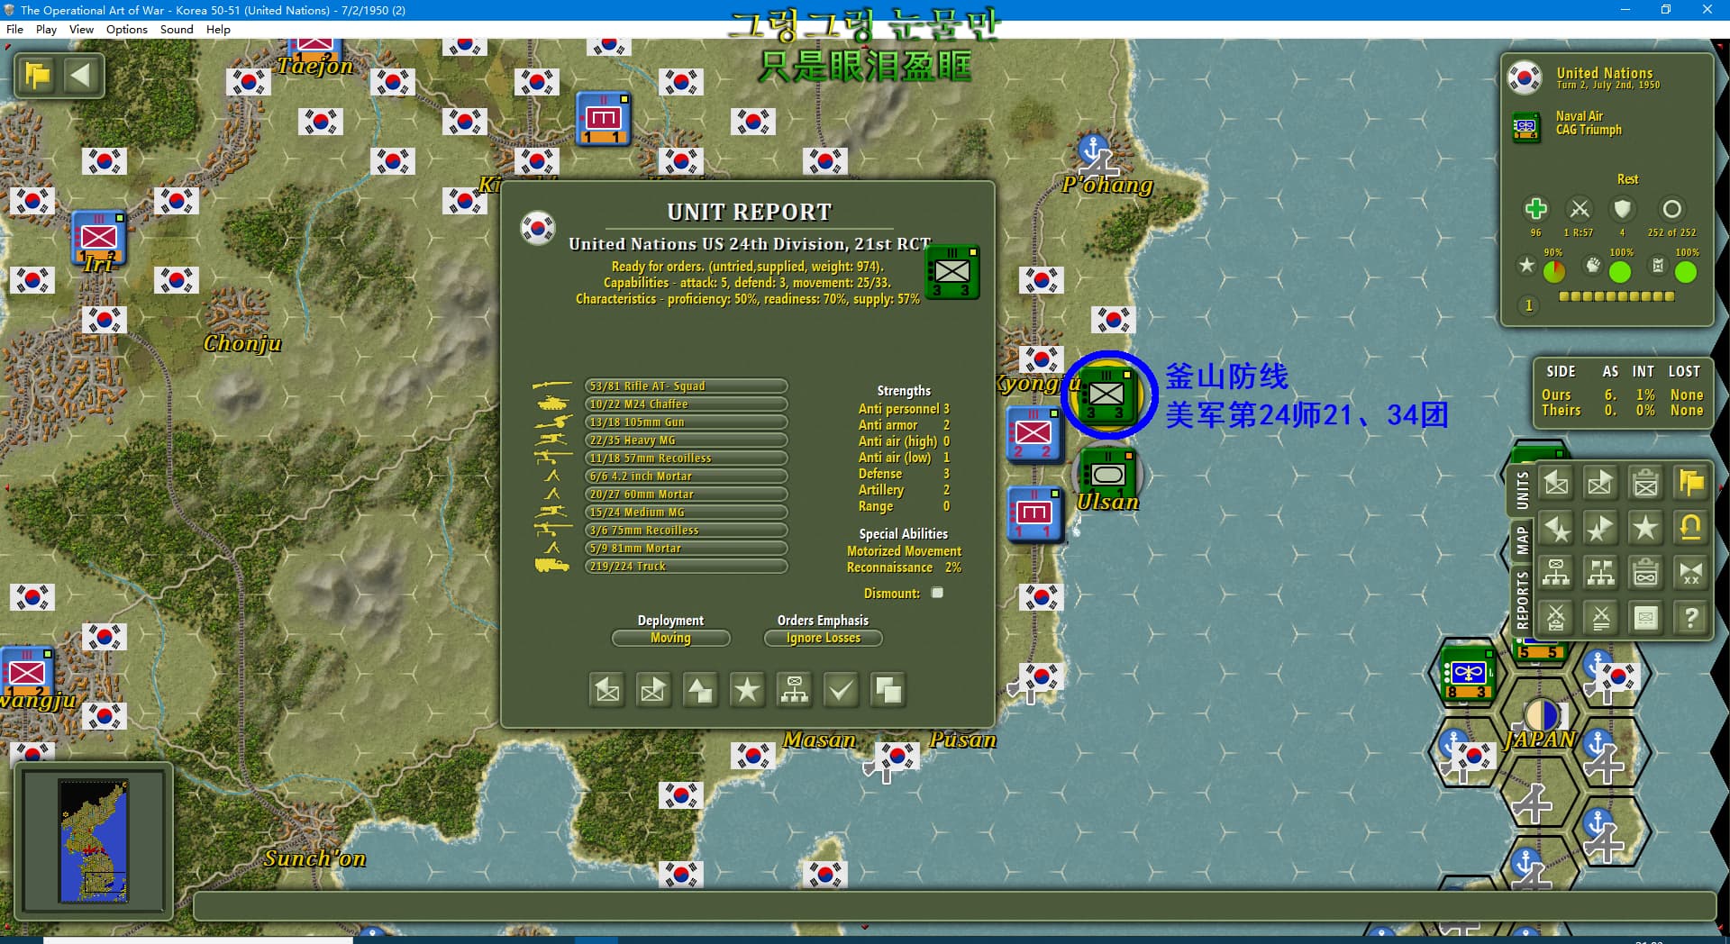Click the crossed swords icon in status panel
The image size is (1730, 944).
[x=1580, y=210]
